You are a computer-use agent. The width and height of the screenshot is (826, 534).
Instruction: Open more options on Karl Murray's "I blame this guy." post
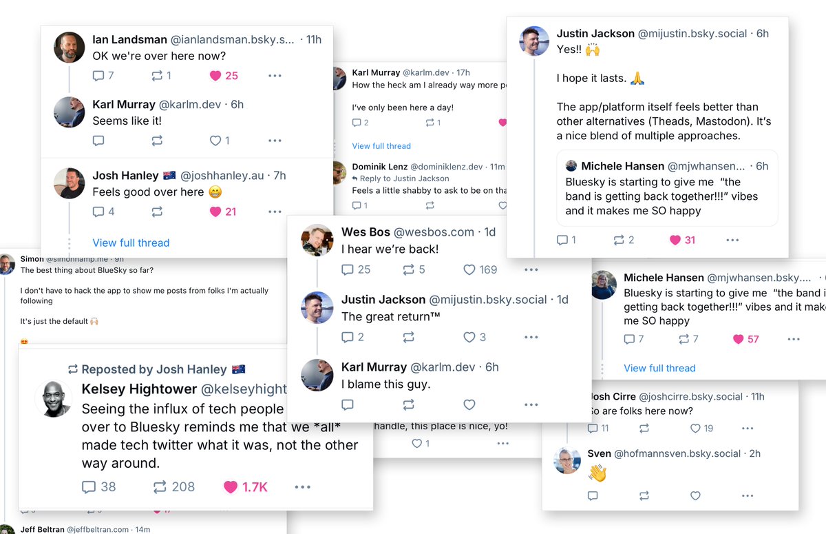pyautogui.click(x=531, y=404)
